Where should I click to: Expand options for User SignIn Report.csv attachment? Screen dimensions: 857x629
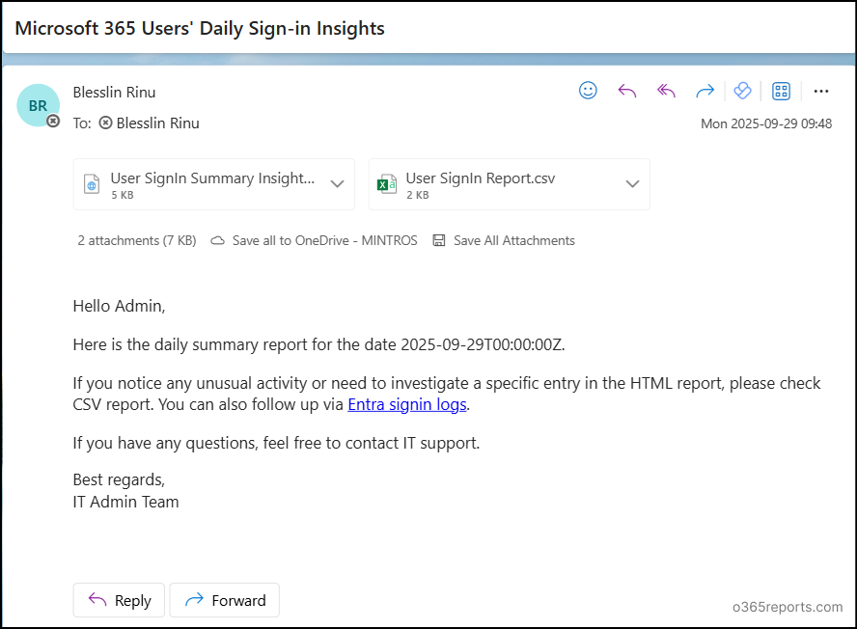click(632, 183)
